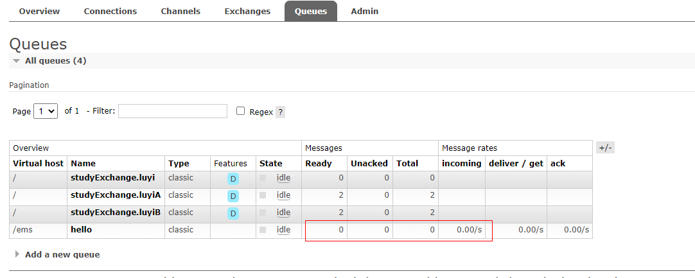The height and width of the screenshot is (278, 695).
Task: Select the Queues tab
Action: tap(311, 11)
